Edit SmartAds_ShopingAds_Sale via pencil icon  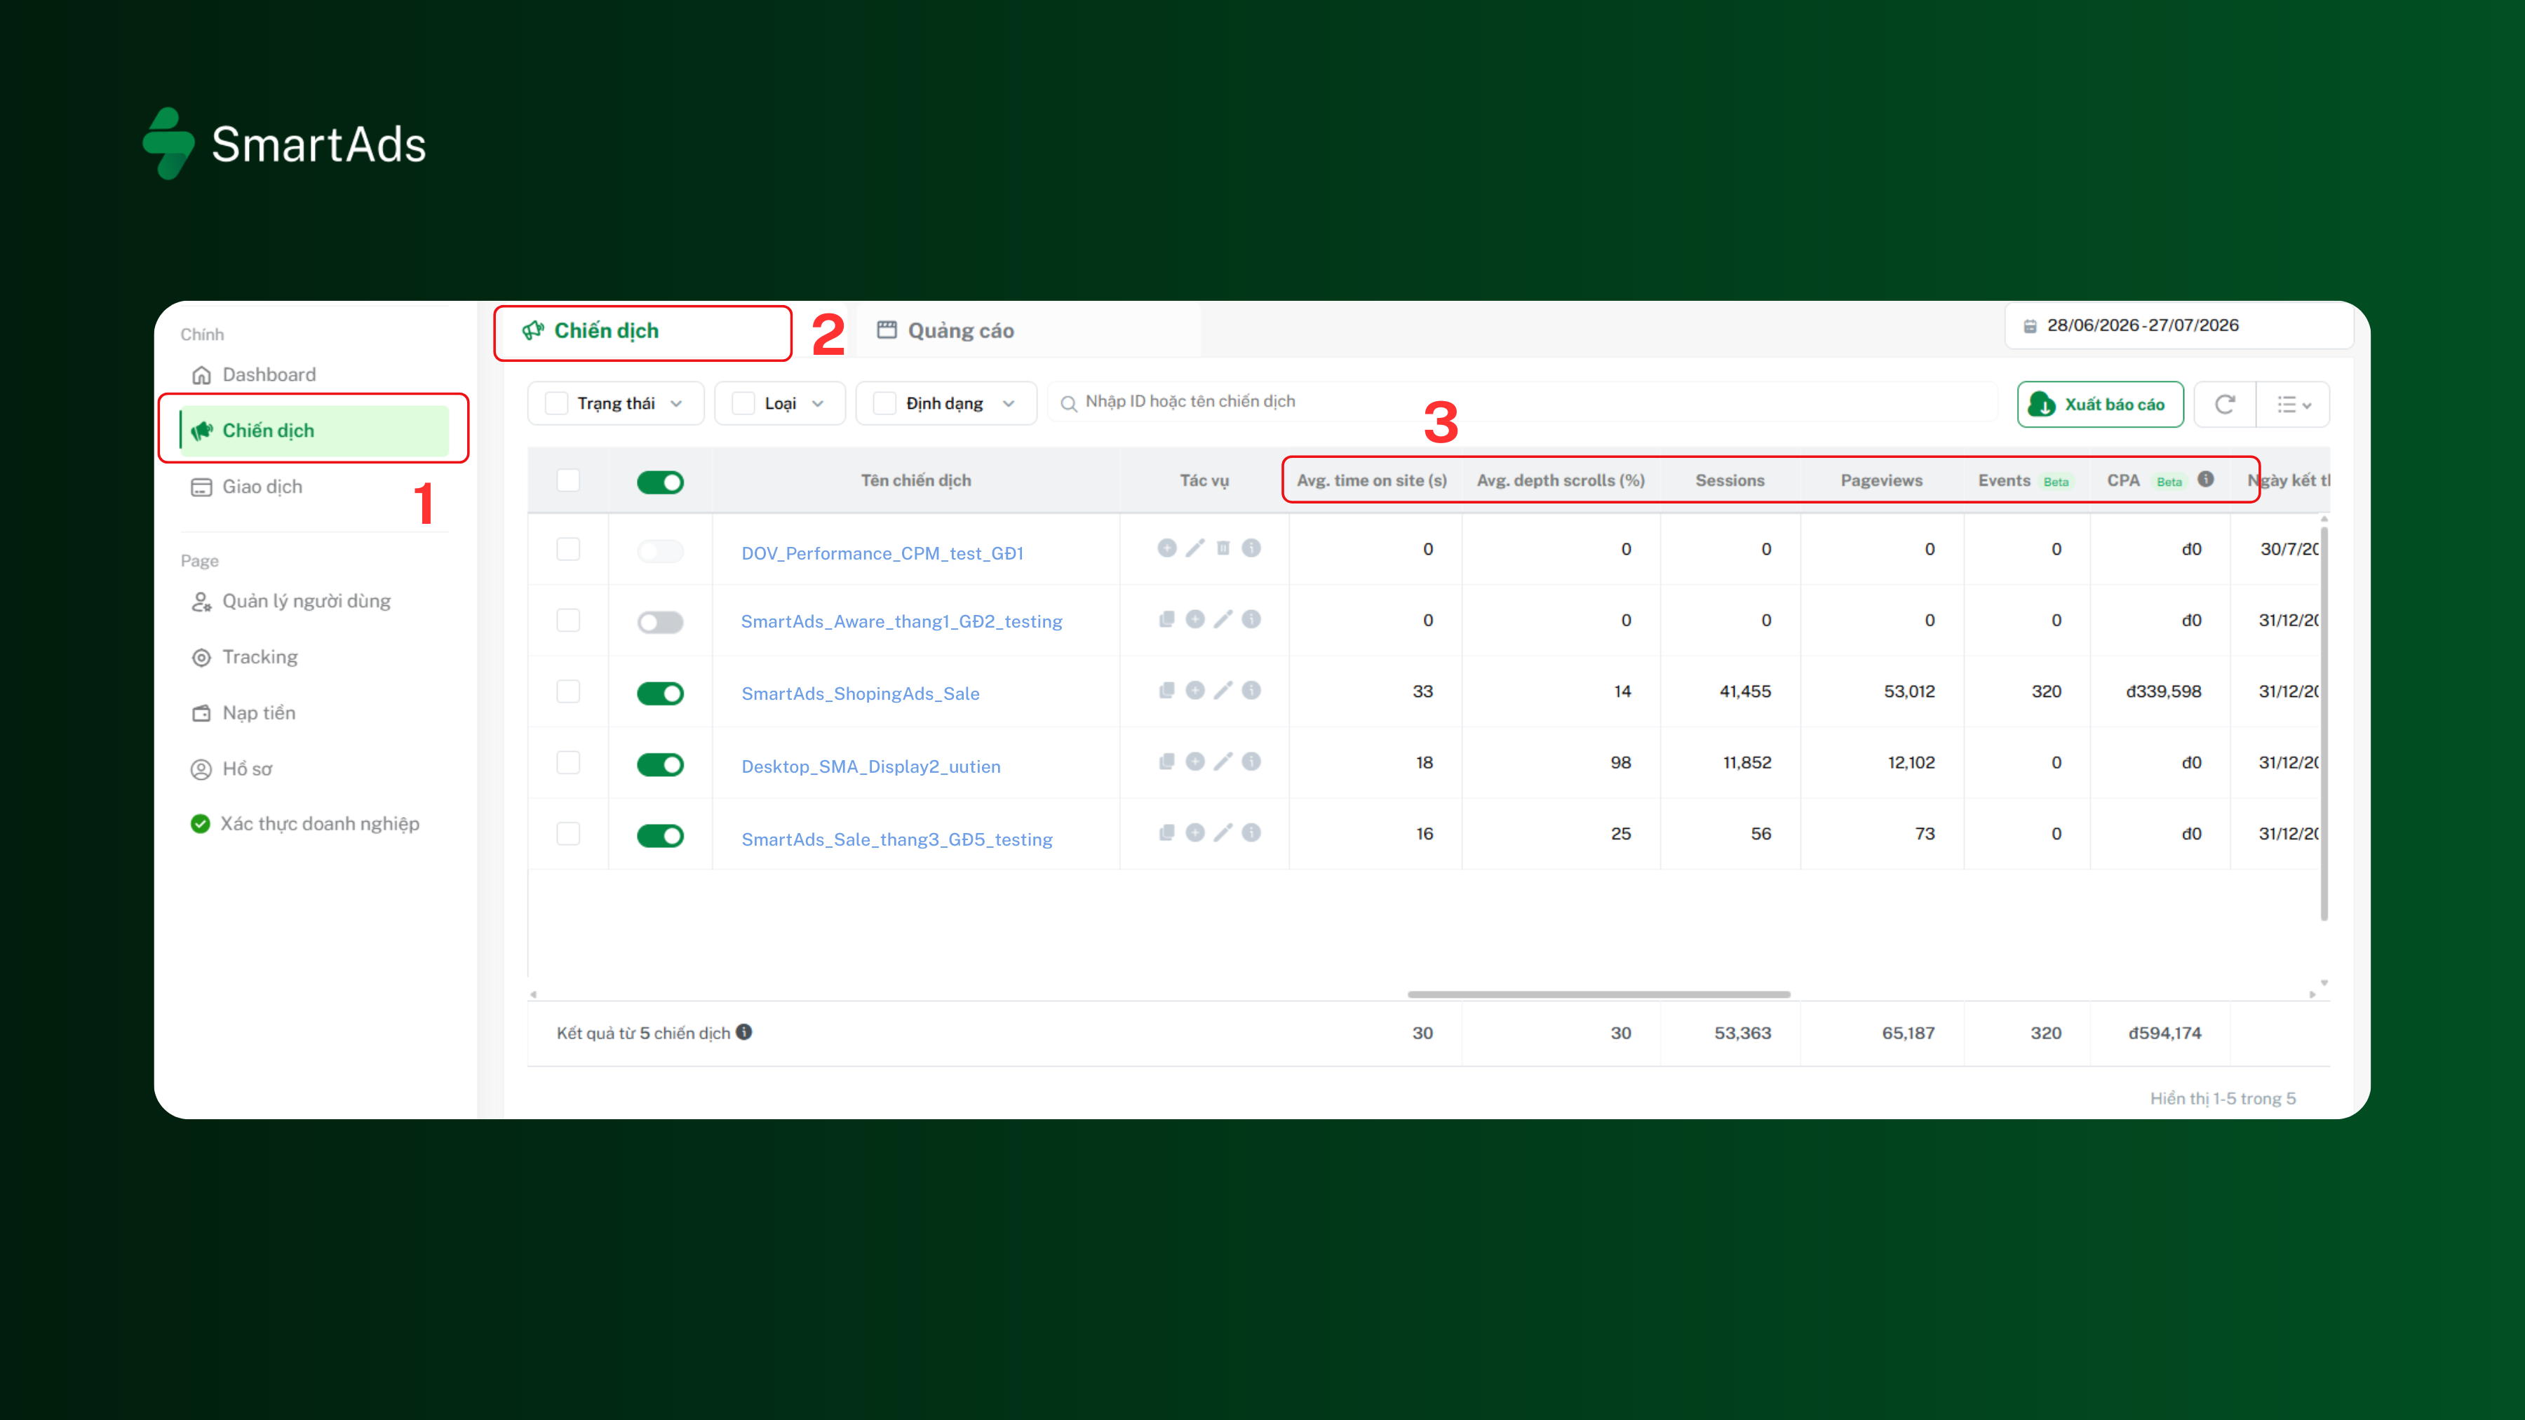point(1223,691)
